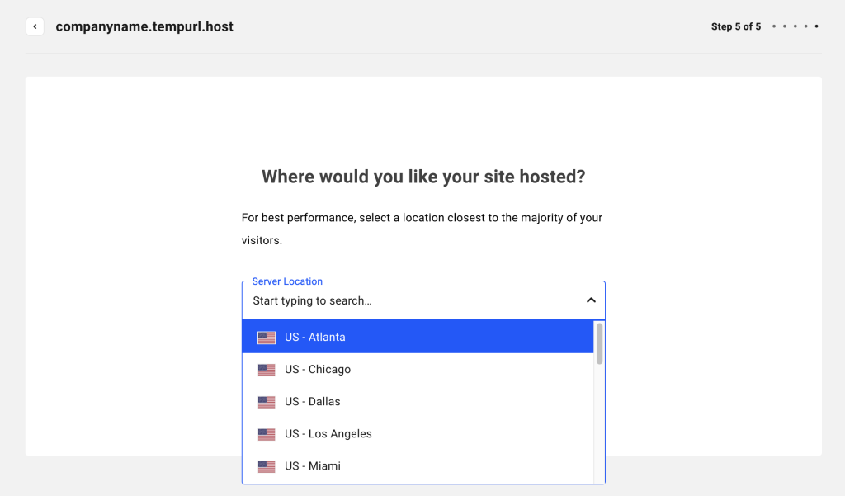845x496 pixels.
Task: Click the US flag beside Los Angeles
Action: [x=266, y=433]
